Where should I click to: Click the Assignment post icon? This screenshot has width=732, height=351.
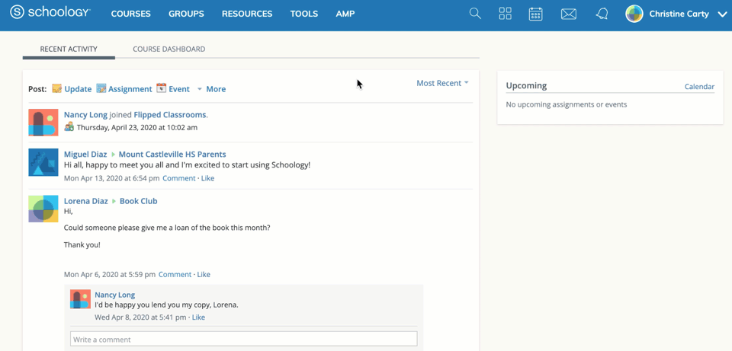(x=101, y=88)
